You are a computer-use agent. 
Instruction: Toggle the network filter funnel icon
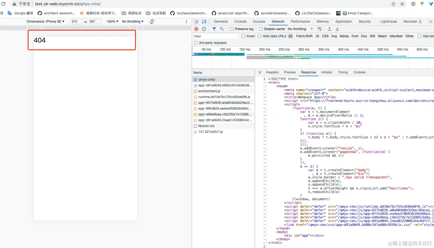(x=214, y=29)
